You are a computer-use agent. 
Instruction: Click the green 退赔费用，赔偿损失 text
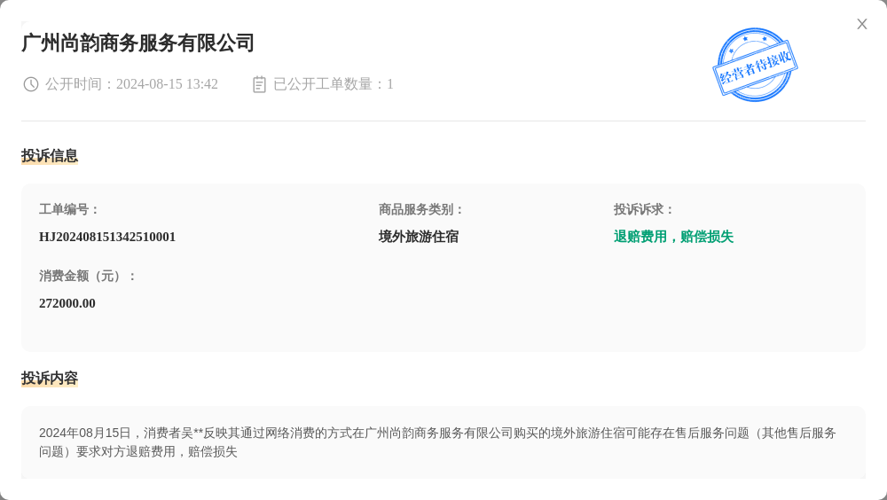673,237
